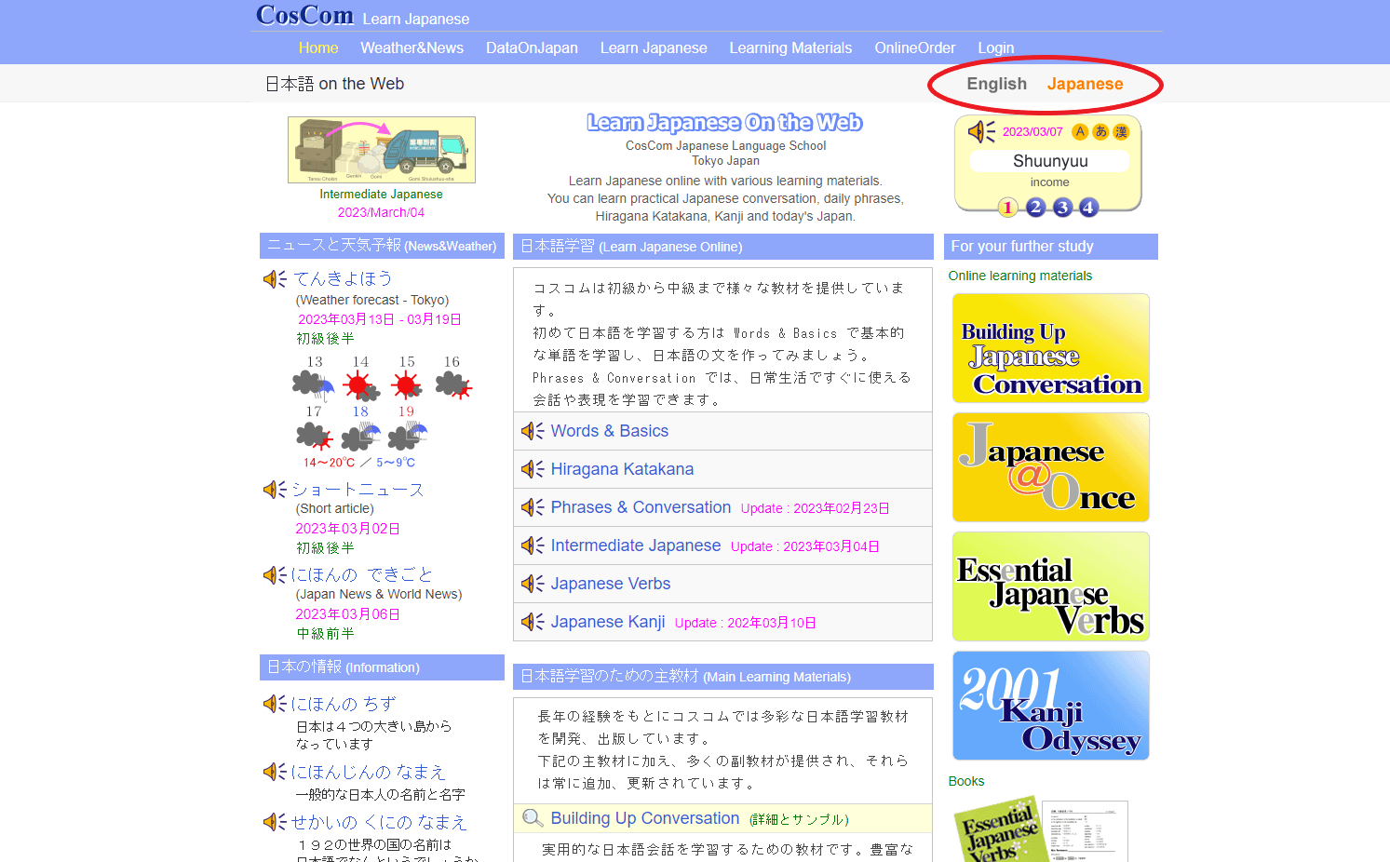The height and width of the screenshot is (862, 1390).
Task: Click 'Online learning materials' text
Action: pyautogui.click(x=1020, y=276)
